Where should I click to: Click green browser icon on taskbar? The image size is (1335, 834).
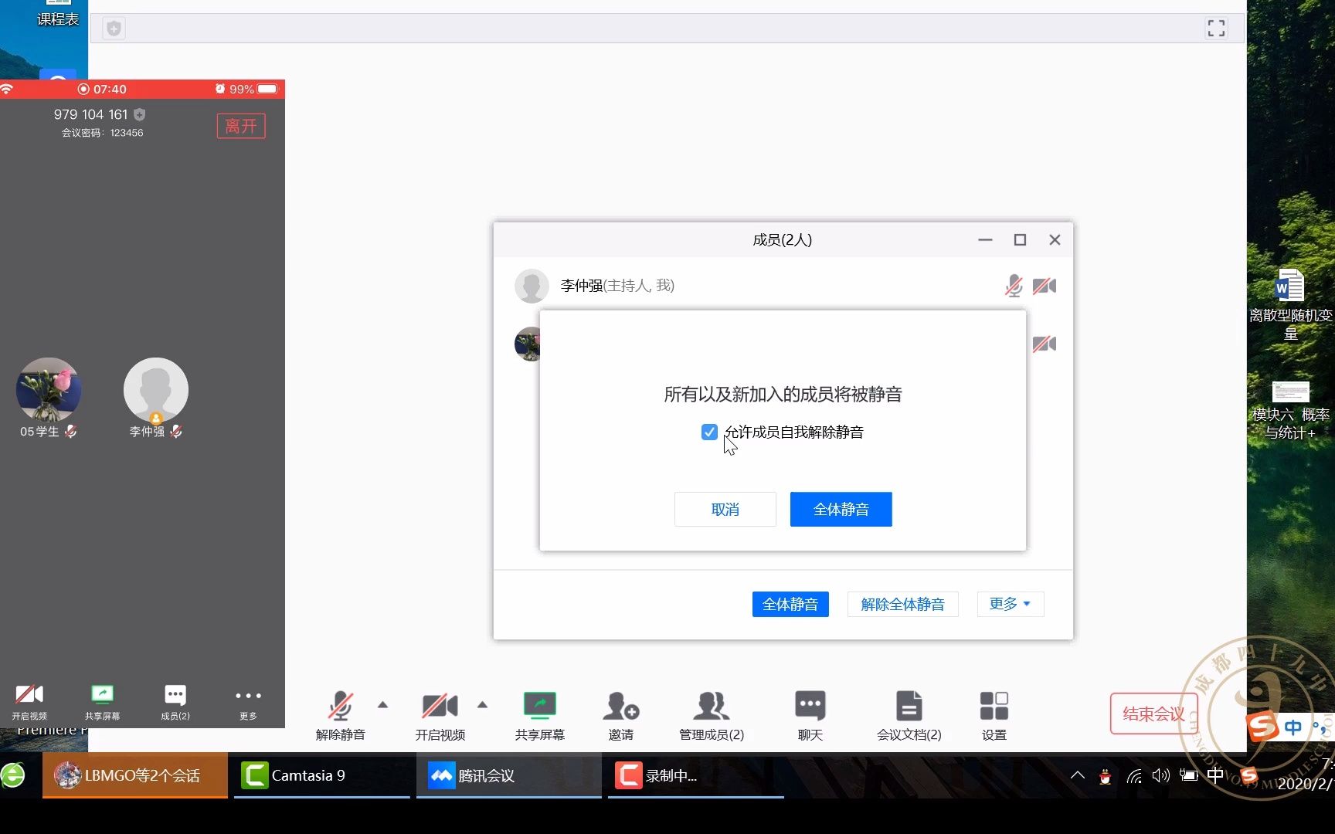click(13, 775)
